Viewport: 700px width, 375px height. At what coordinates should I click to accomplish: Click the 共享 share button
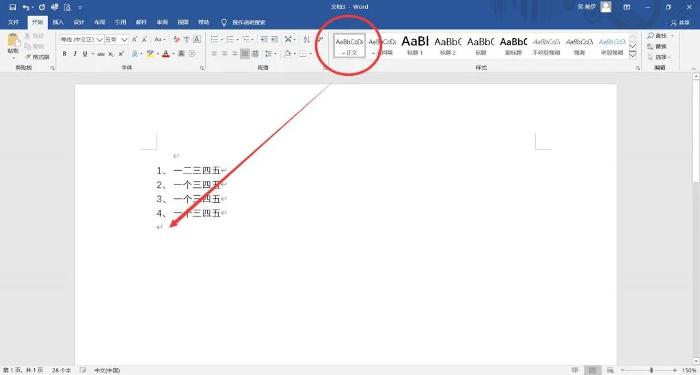point(680,23)
